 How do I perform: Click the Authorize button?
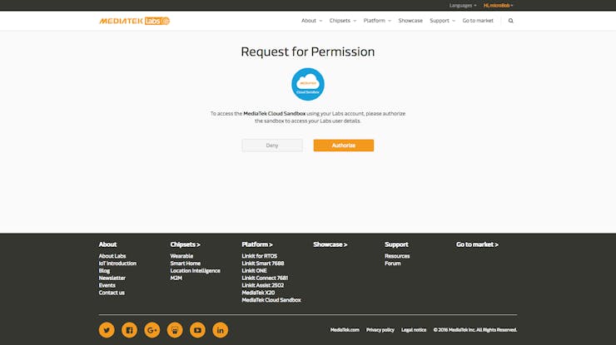[344, 145]
